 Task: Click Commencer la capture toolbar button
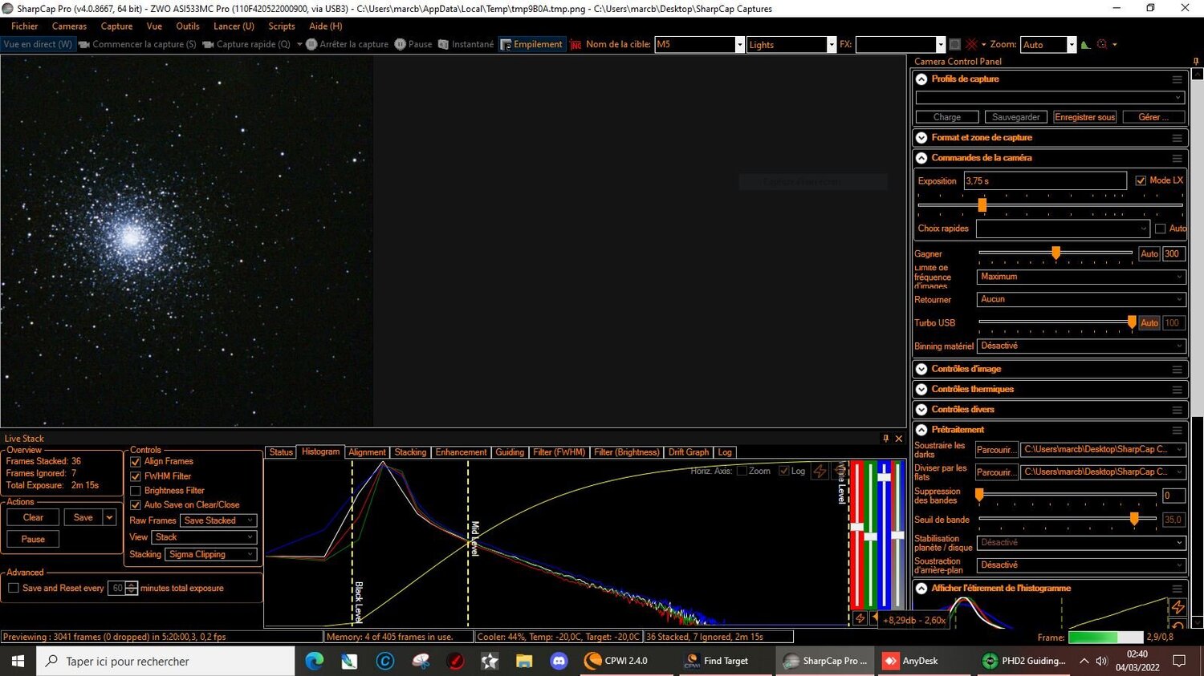point(137,44)
